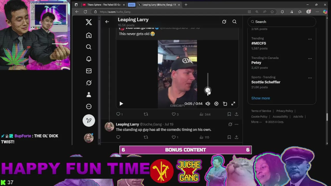Click the address bar URL
The width and height of the screenshot is (331, 186).
click(x=115, y=12)
